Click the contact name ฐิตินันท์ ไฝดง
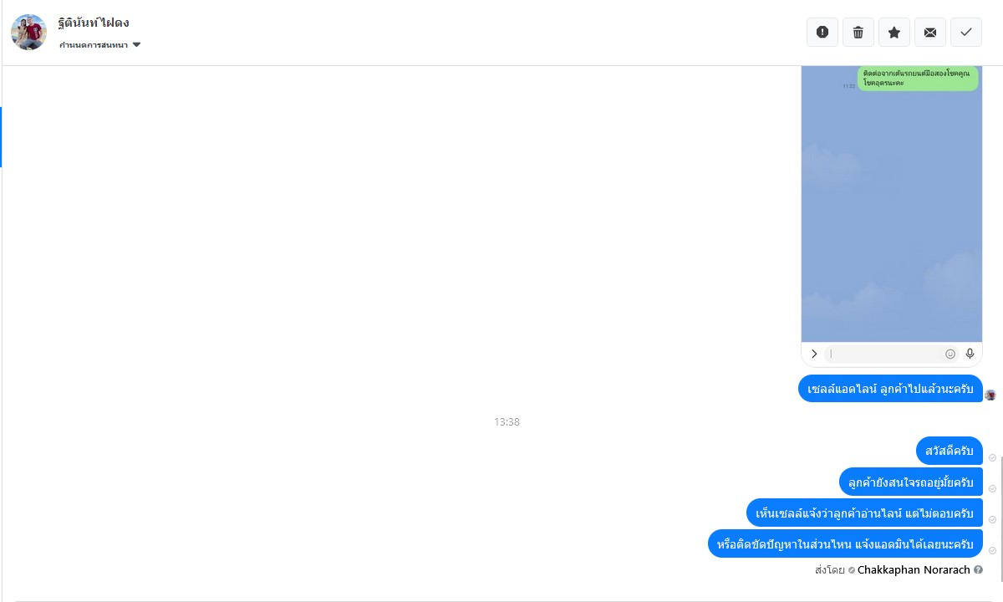 click(x=94, y=23)
